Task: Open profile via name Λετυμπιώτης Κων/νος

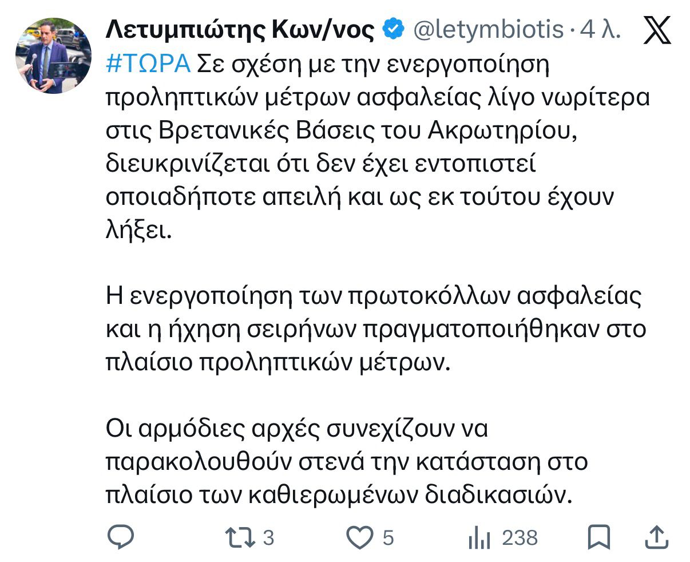Action: click(240, 30)
